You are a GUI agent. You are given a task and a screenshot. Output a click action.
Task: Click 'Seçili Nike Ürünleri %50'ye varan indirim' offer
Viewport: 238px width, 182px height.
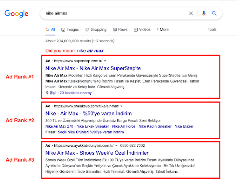click(x=91, y=132)
